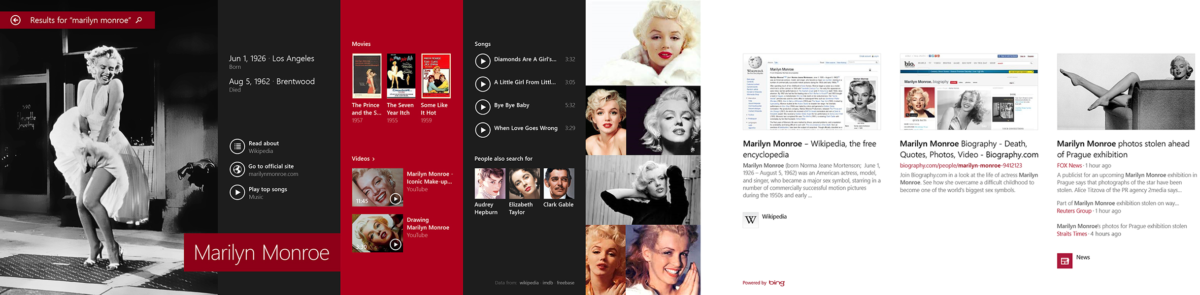Screen dimensions: 1200x295
Task: Play the Iconic Make-up video thumbnail
Action: (x=377, y=187)
